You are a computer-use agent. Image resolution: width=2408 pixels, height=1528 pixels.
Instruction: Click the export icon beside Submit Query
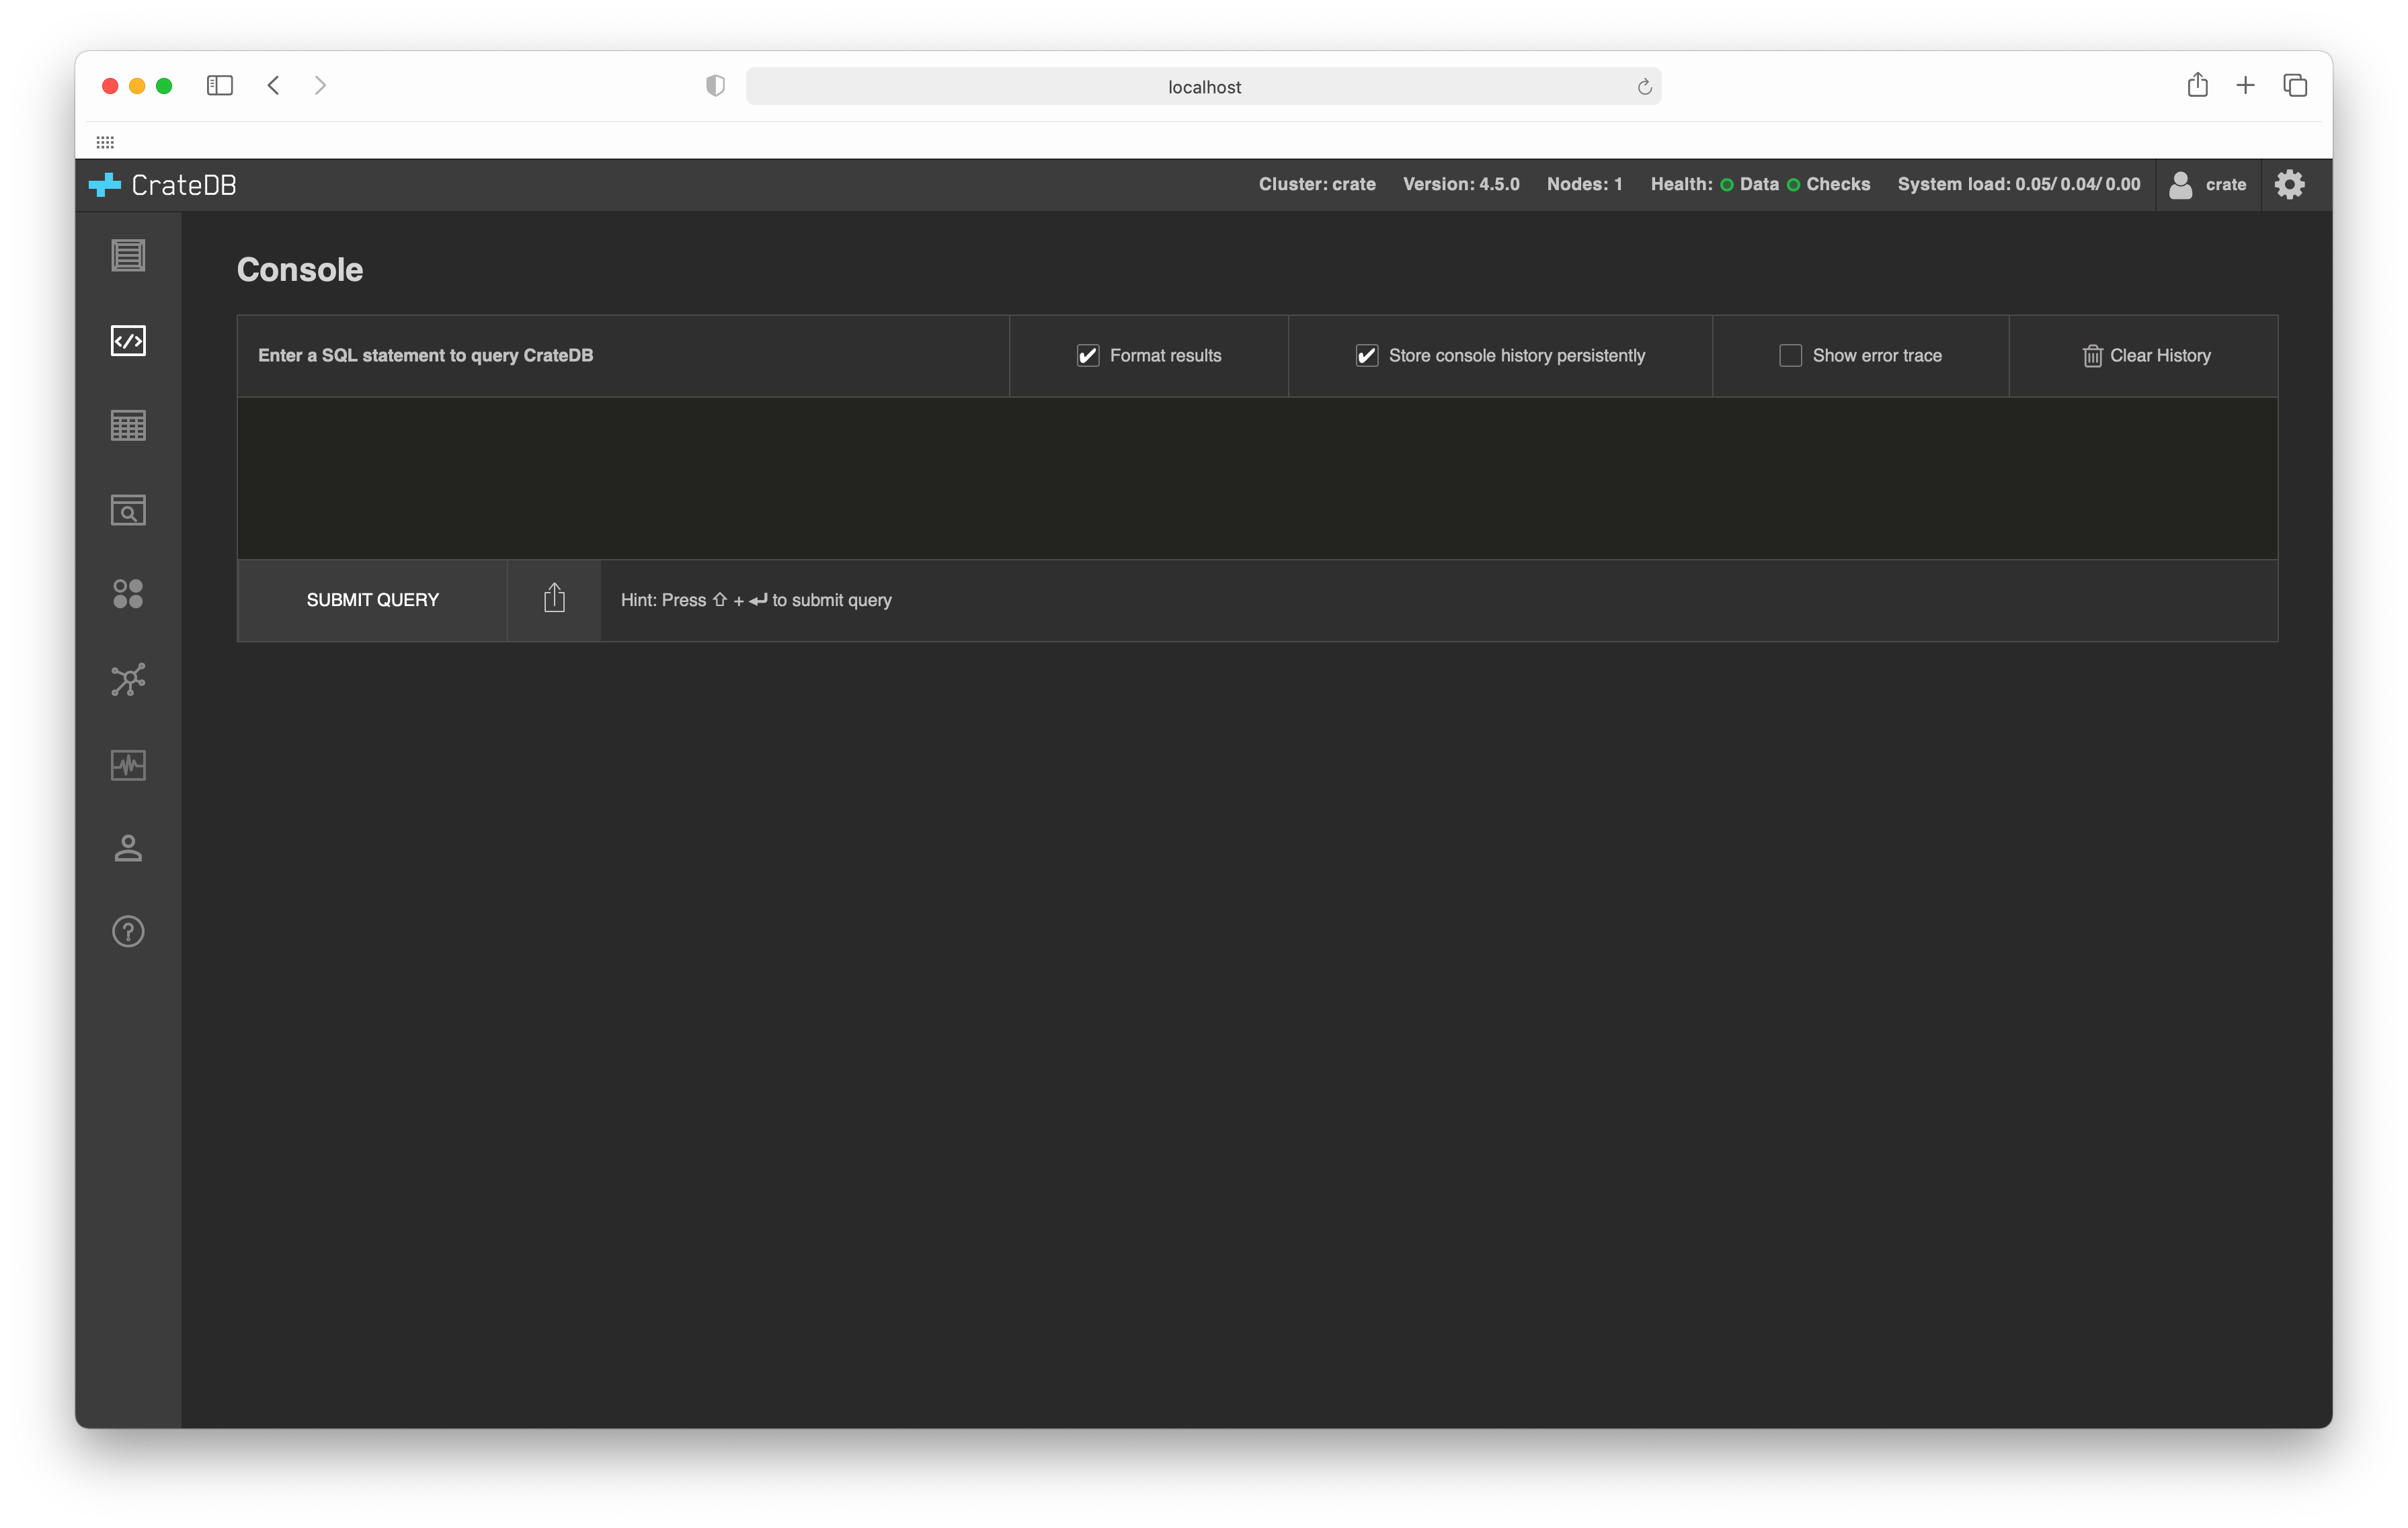tap(554, 597)
